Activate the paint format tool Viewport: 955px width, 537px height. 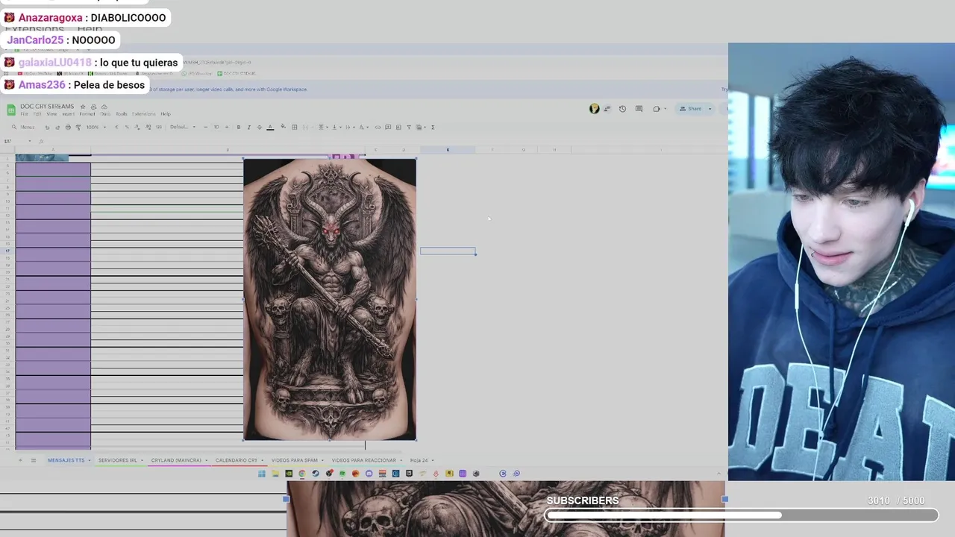pos(78,127)
